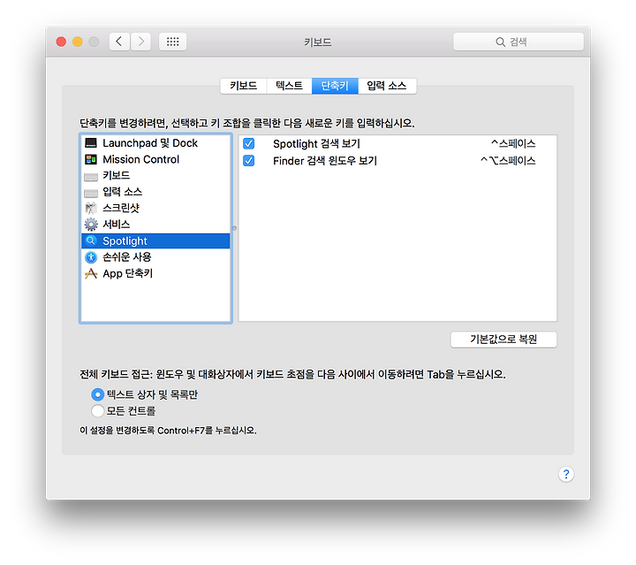Select 텍스트 상자 및 목록만 radio button
This screenshot has height=565, width=636.
coord(98,394)
